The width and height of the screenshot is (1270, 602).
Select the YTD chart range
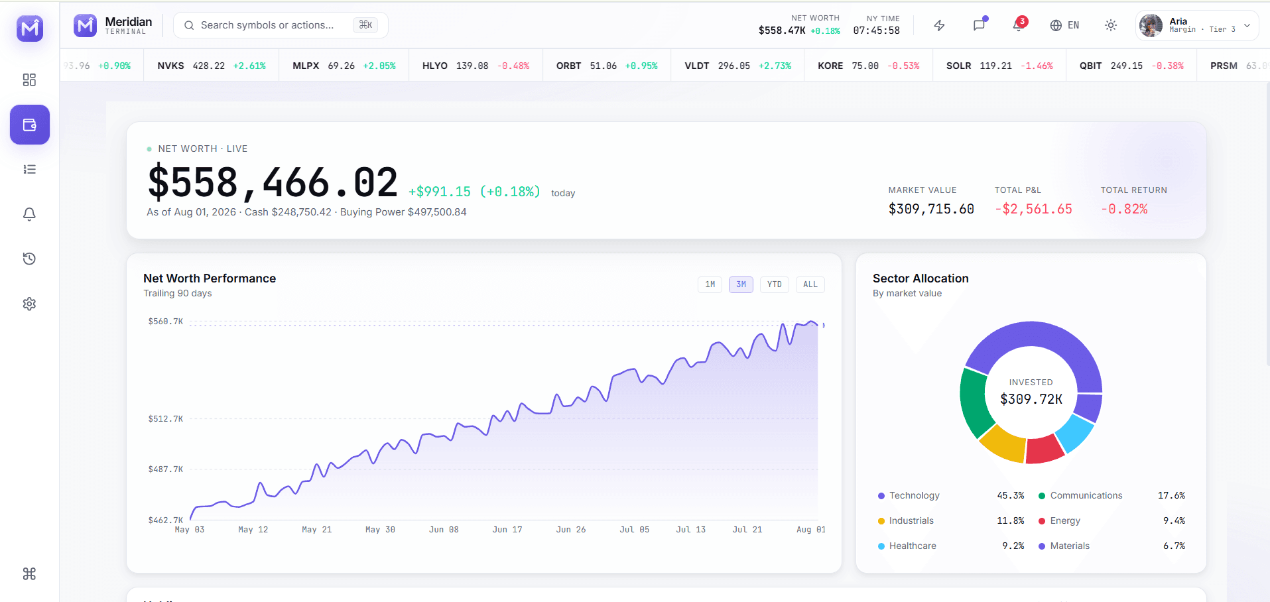coord(774,284)
